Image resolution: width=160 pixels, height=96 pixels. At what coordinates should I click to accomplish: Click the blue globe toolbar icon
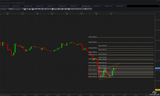[59, 9]
